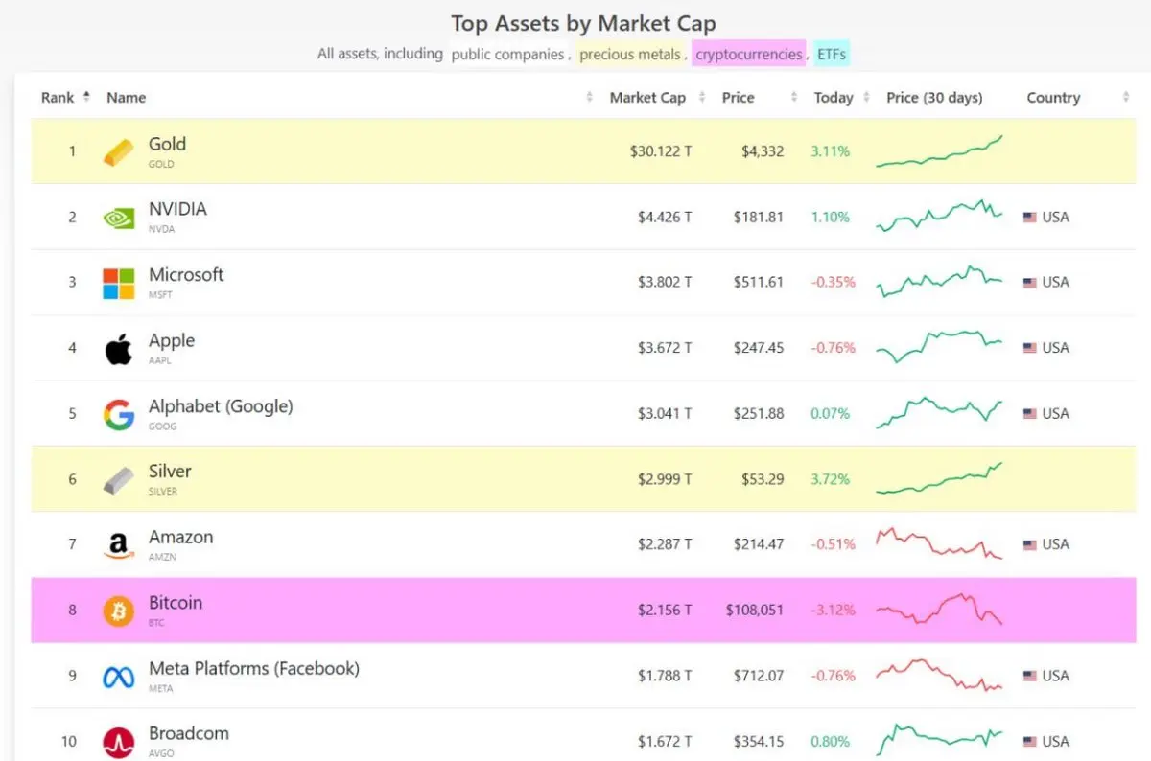Click Meta's 30-day price sparkline
Screen dimensions: 1151x761
point(939,675)
